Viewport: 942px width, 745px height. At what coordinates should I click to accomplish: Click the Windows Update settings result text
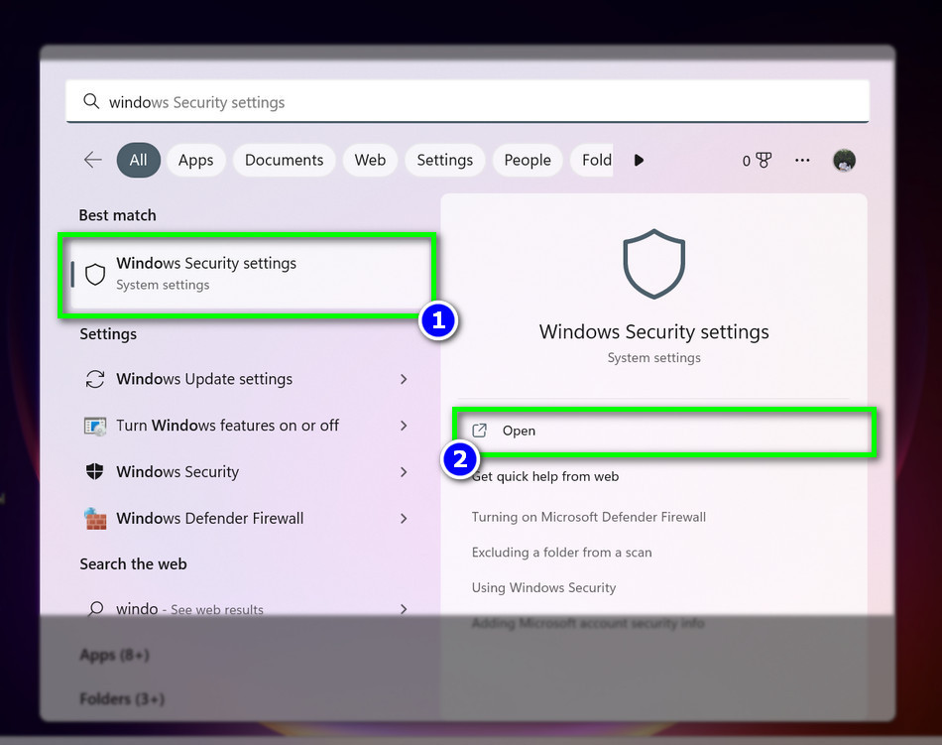204,379
